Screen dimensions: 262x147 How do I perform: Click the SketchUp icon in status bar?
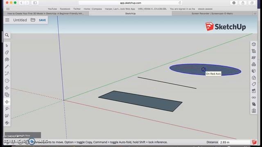pyautogui.click(x=254, y=142)
